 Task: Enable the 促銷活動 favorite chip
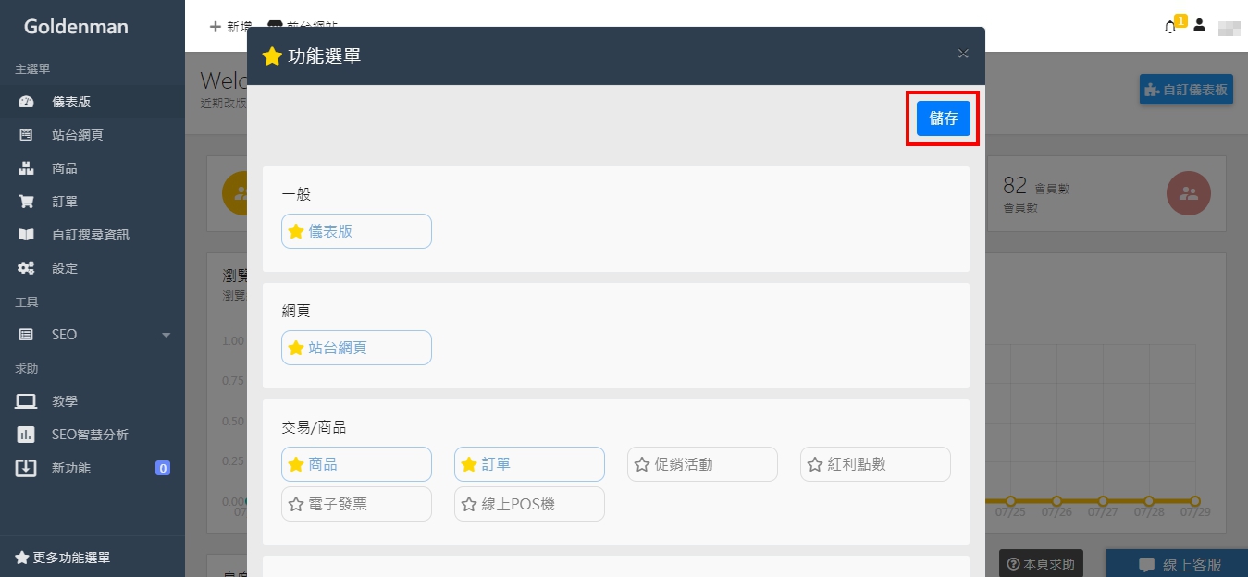[x=702, y=464]
